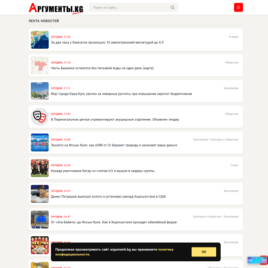The height and width of the screenshot is (268, 268).
Task: Open headline about Kara-Kul mayor fired
Action: (x=121, y=94)
